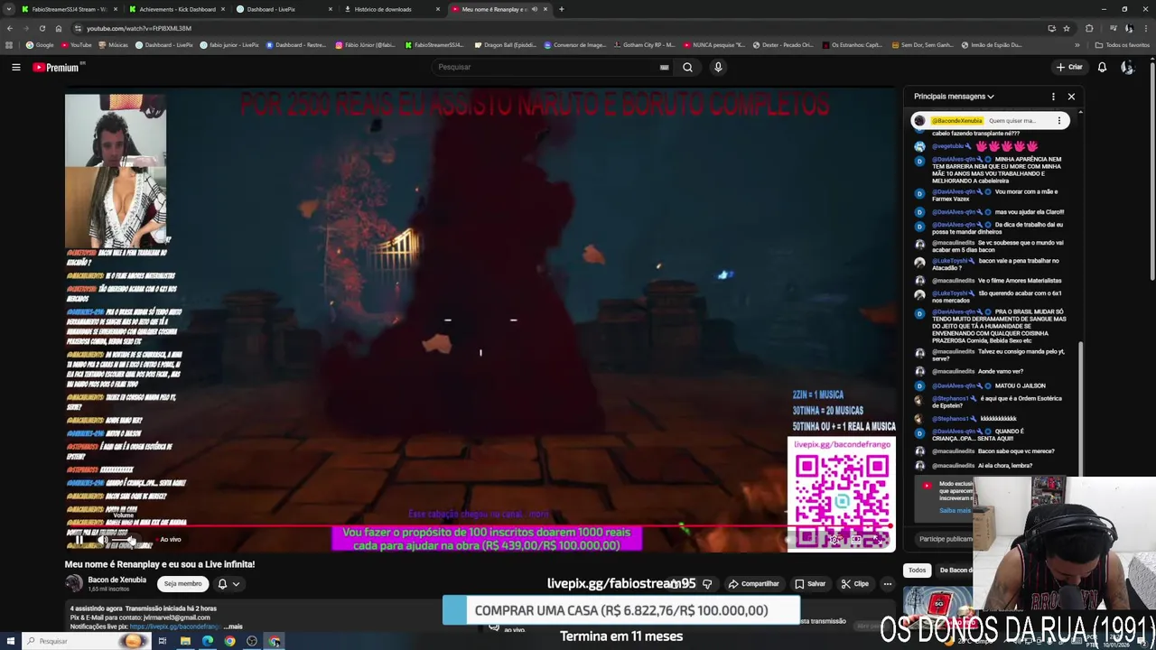Open the YouTube hamburger guide menu
1156x650 pixels.
[x=15, y=67]
